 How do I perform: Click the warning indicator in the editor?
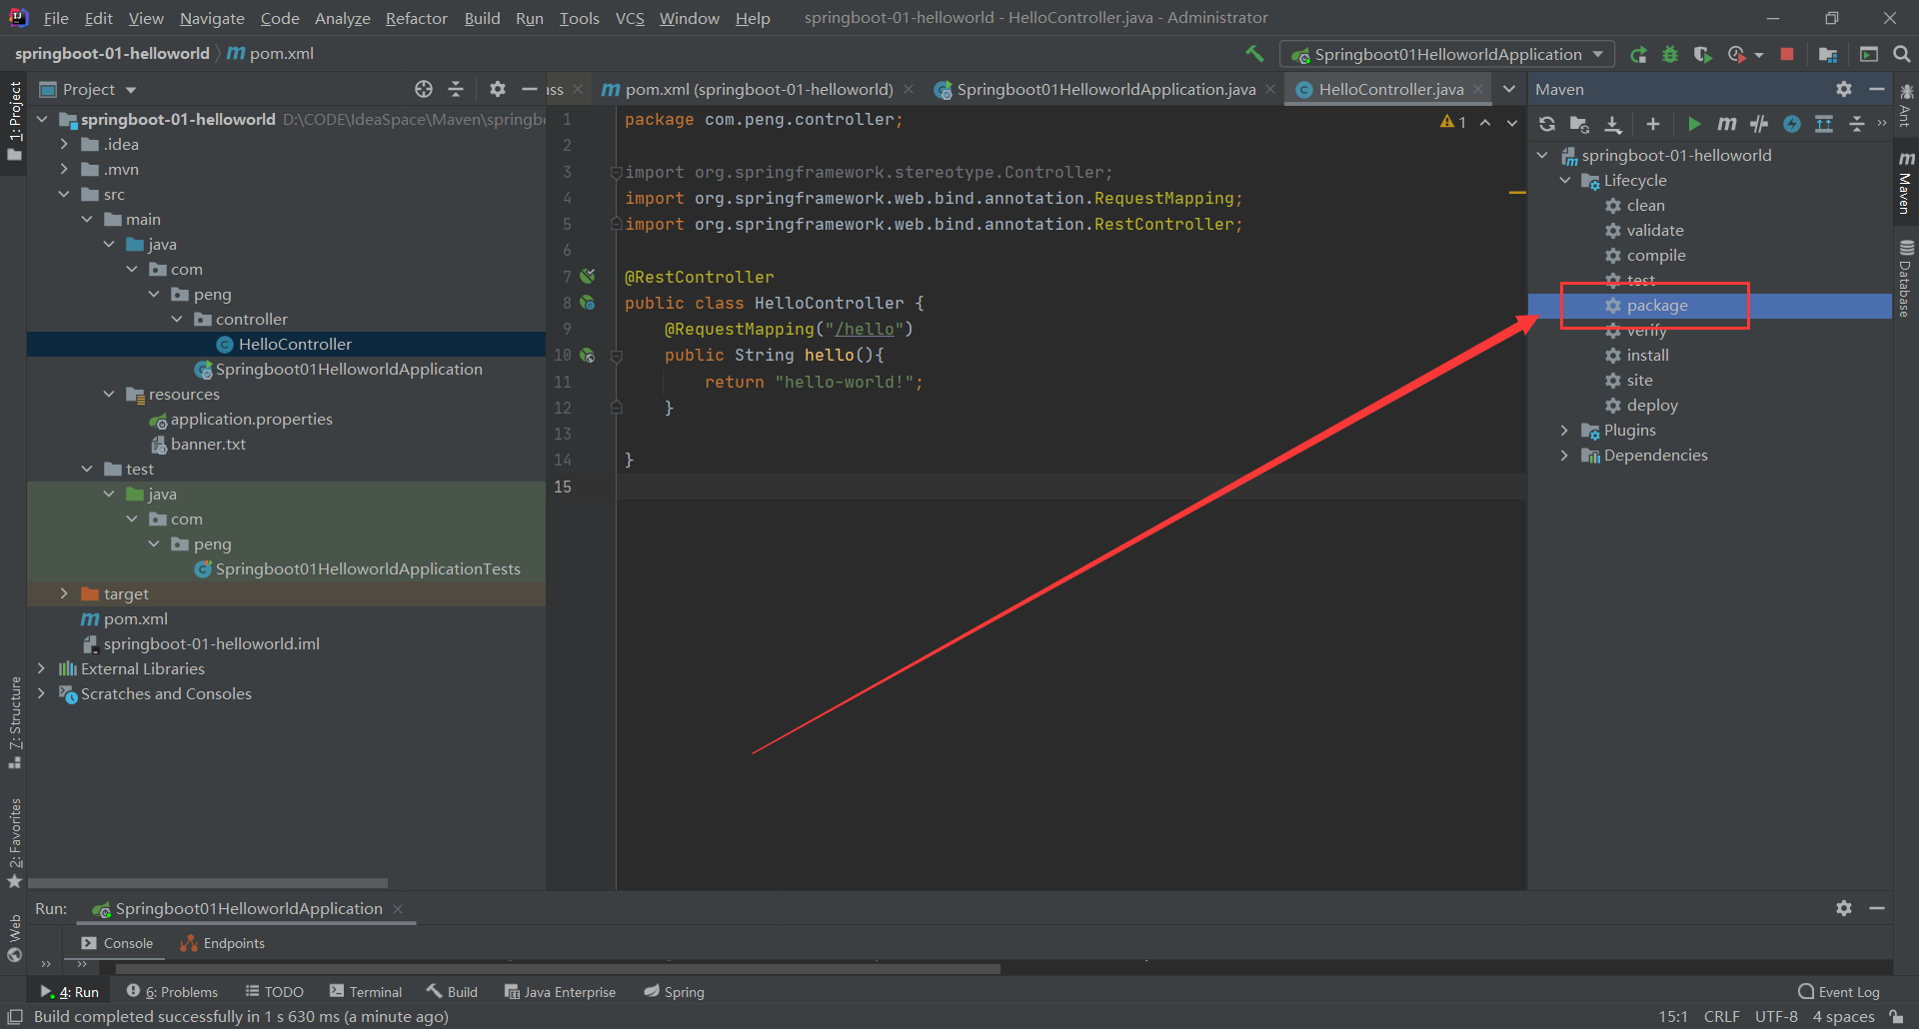(1453, 122)
